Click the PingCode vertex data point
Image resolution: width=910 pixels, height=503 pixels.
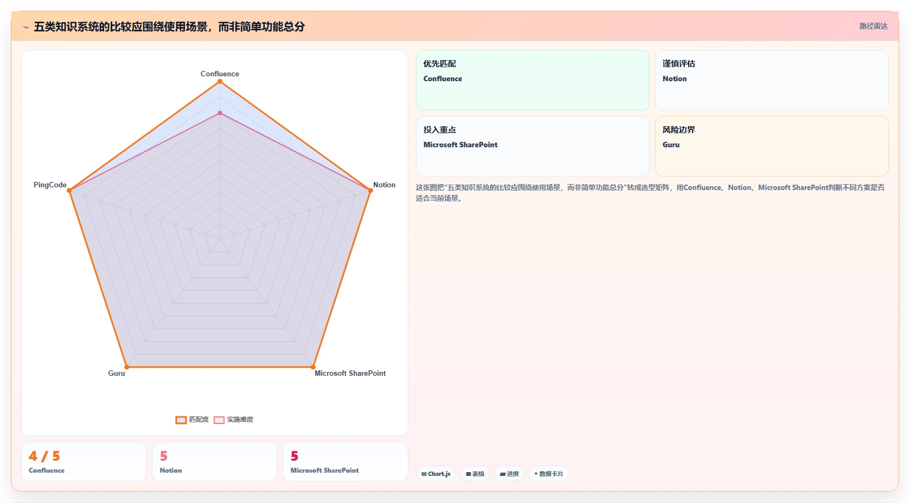tap(69, 191)
